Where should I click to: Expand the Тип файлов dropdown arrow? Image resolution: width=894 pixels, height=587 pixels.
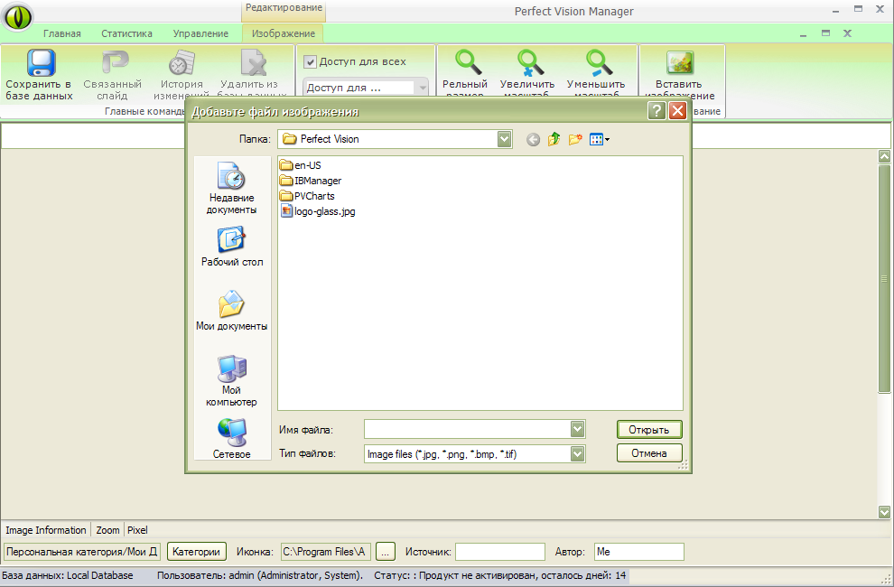pyautogui.click(x=578, y=454)
